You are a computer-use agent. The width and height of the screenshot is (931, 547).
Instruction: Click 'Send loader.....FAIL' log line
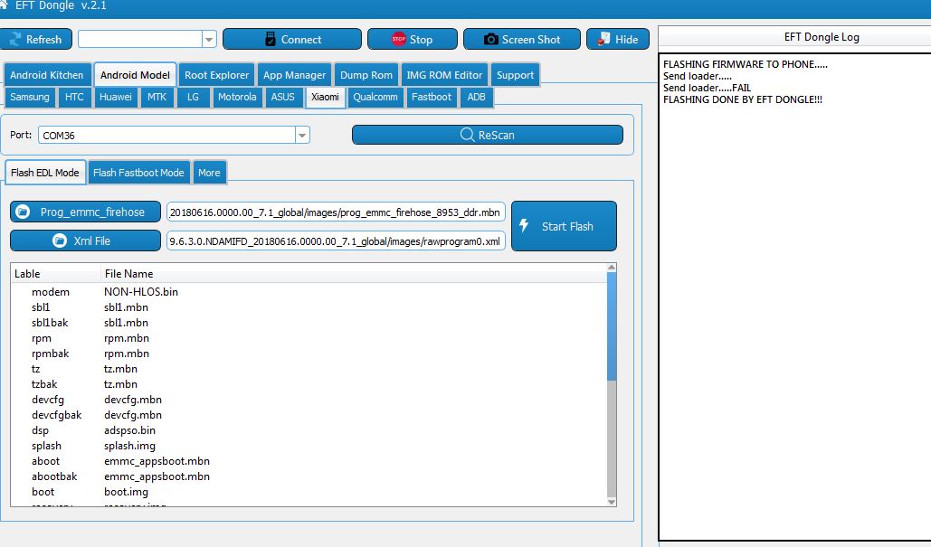tap(707, 88)
